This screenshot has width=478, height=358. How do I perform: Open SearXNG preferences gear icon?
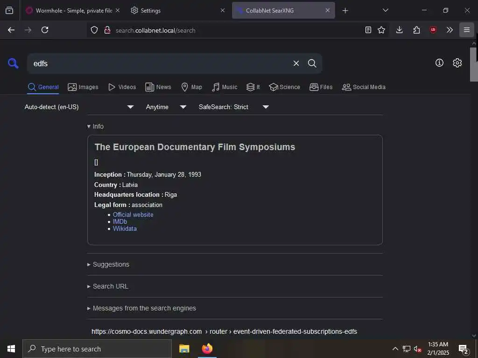[457, 63]
